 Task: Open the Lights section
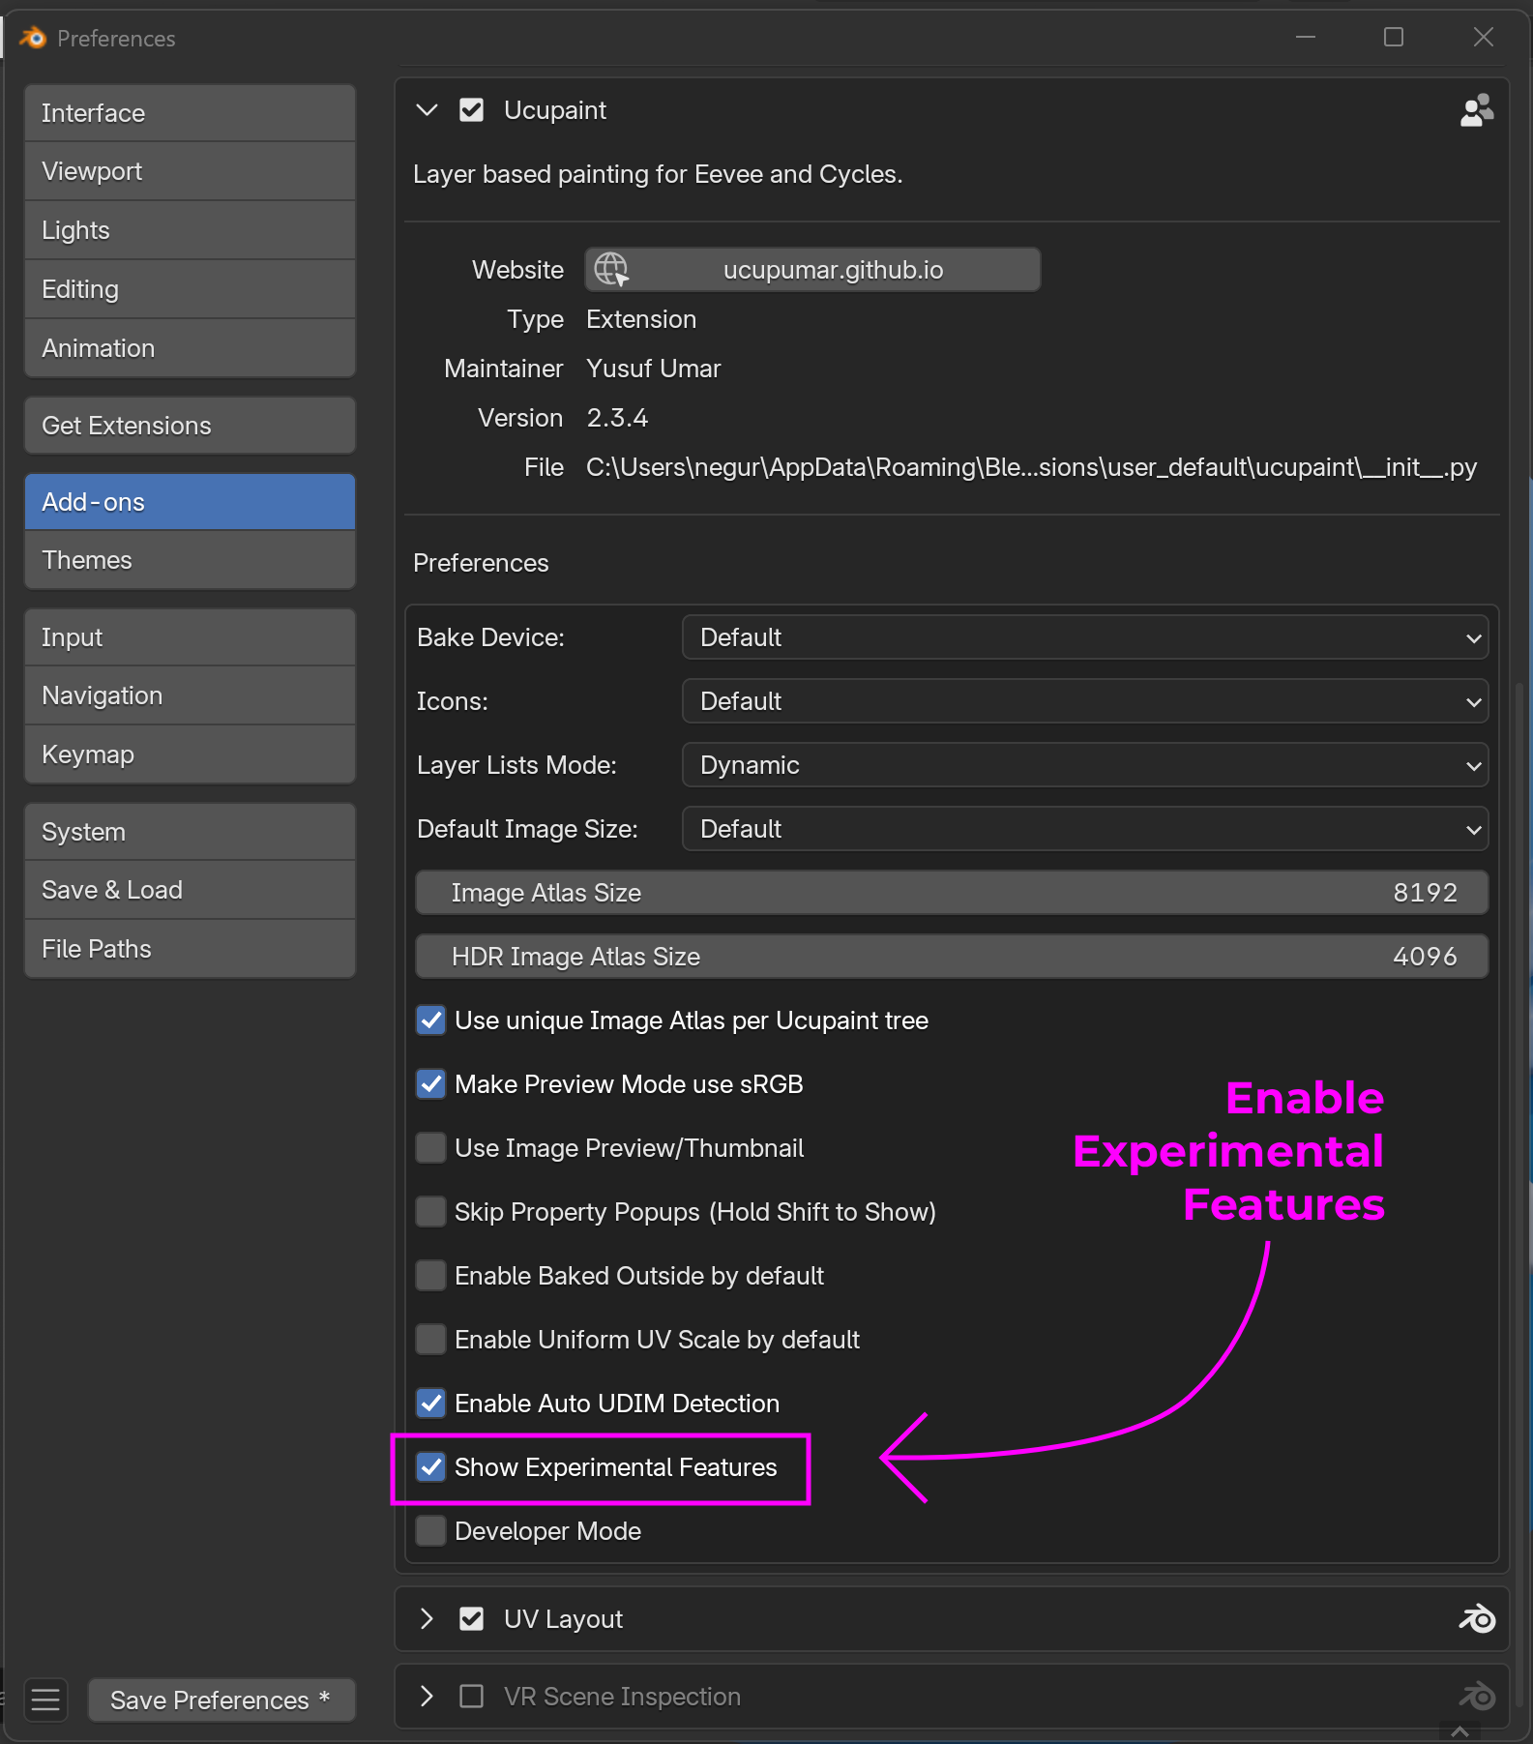click(x=190, y=230)
